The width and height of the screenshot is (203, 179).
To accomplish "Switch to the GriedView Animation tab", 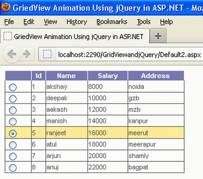I will tap(75, 36).
